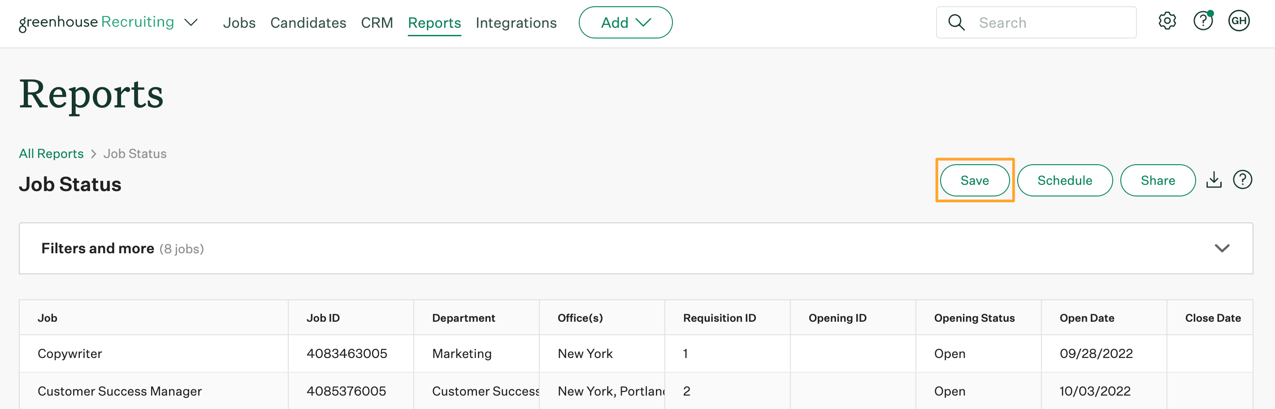
Task: Click the search magnifier icon
Action: coord(956,22)
